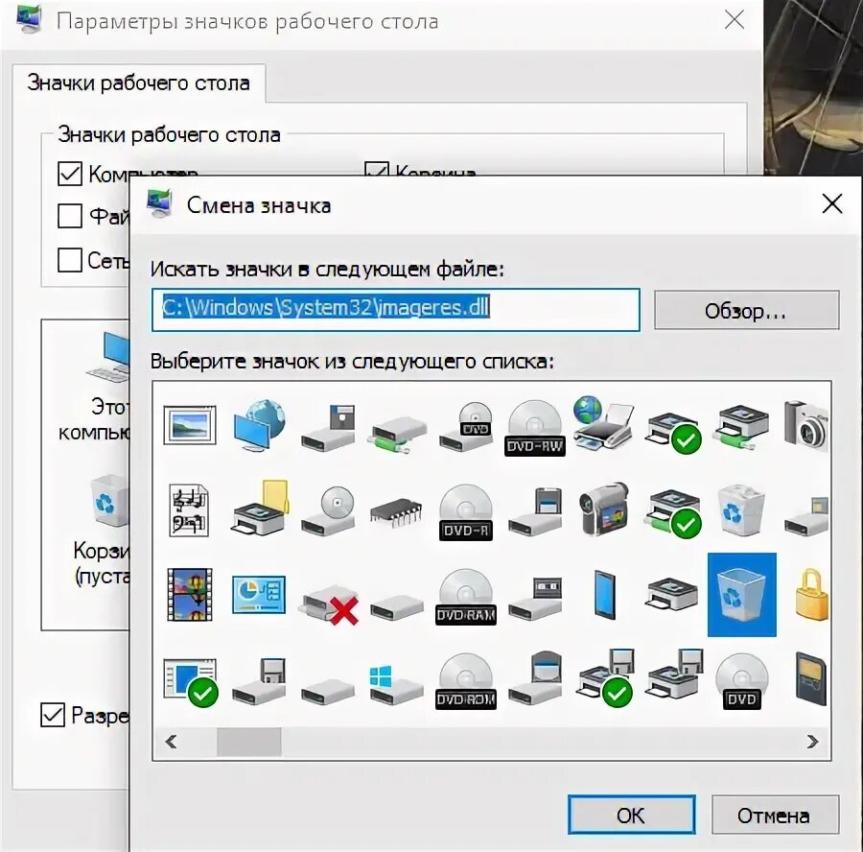This screenshot has height=852, width=863.
Task: Select the disc on drive icon, second row
Action: tap(328, 510)
